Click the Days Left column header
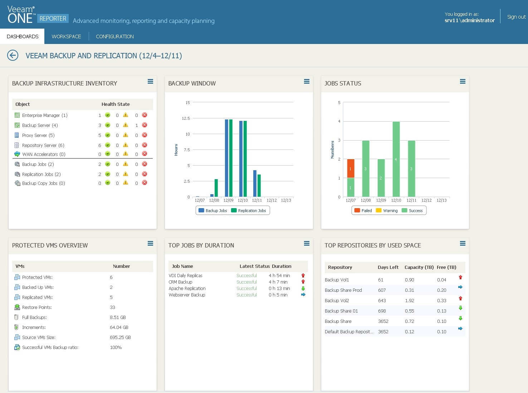 [388, 267]
